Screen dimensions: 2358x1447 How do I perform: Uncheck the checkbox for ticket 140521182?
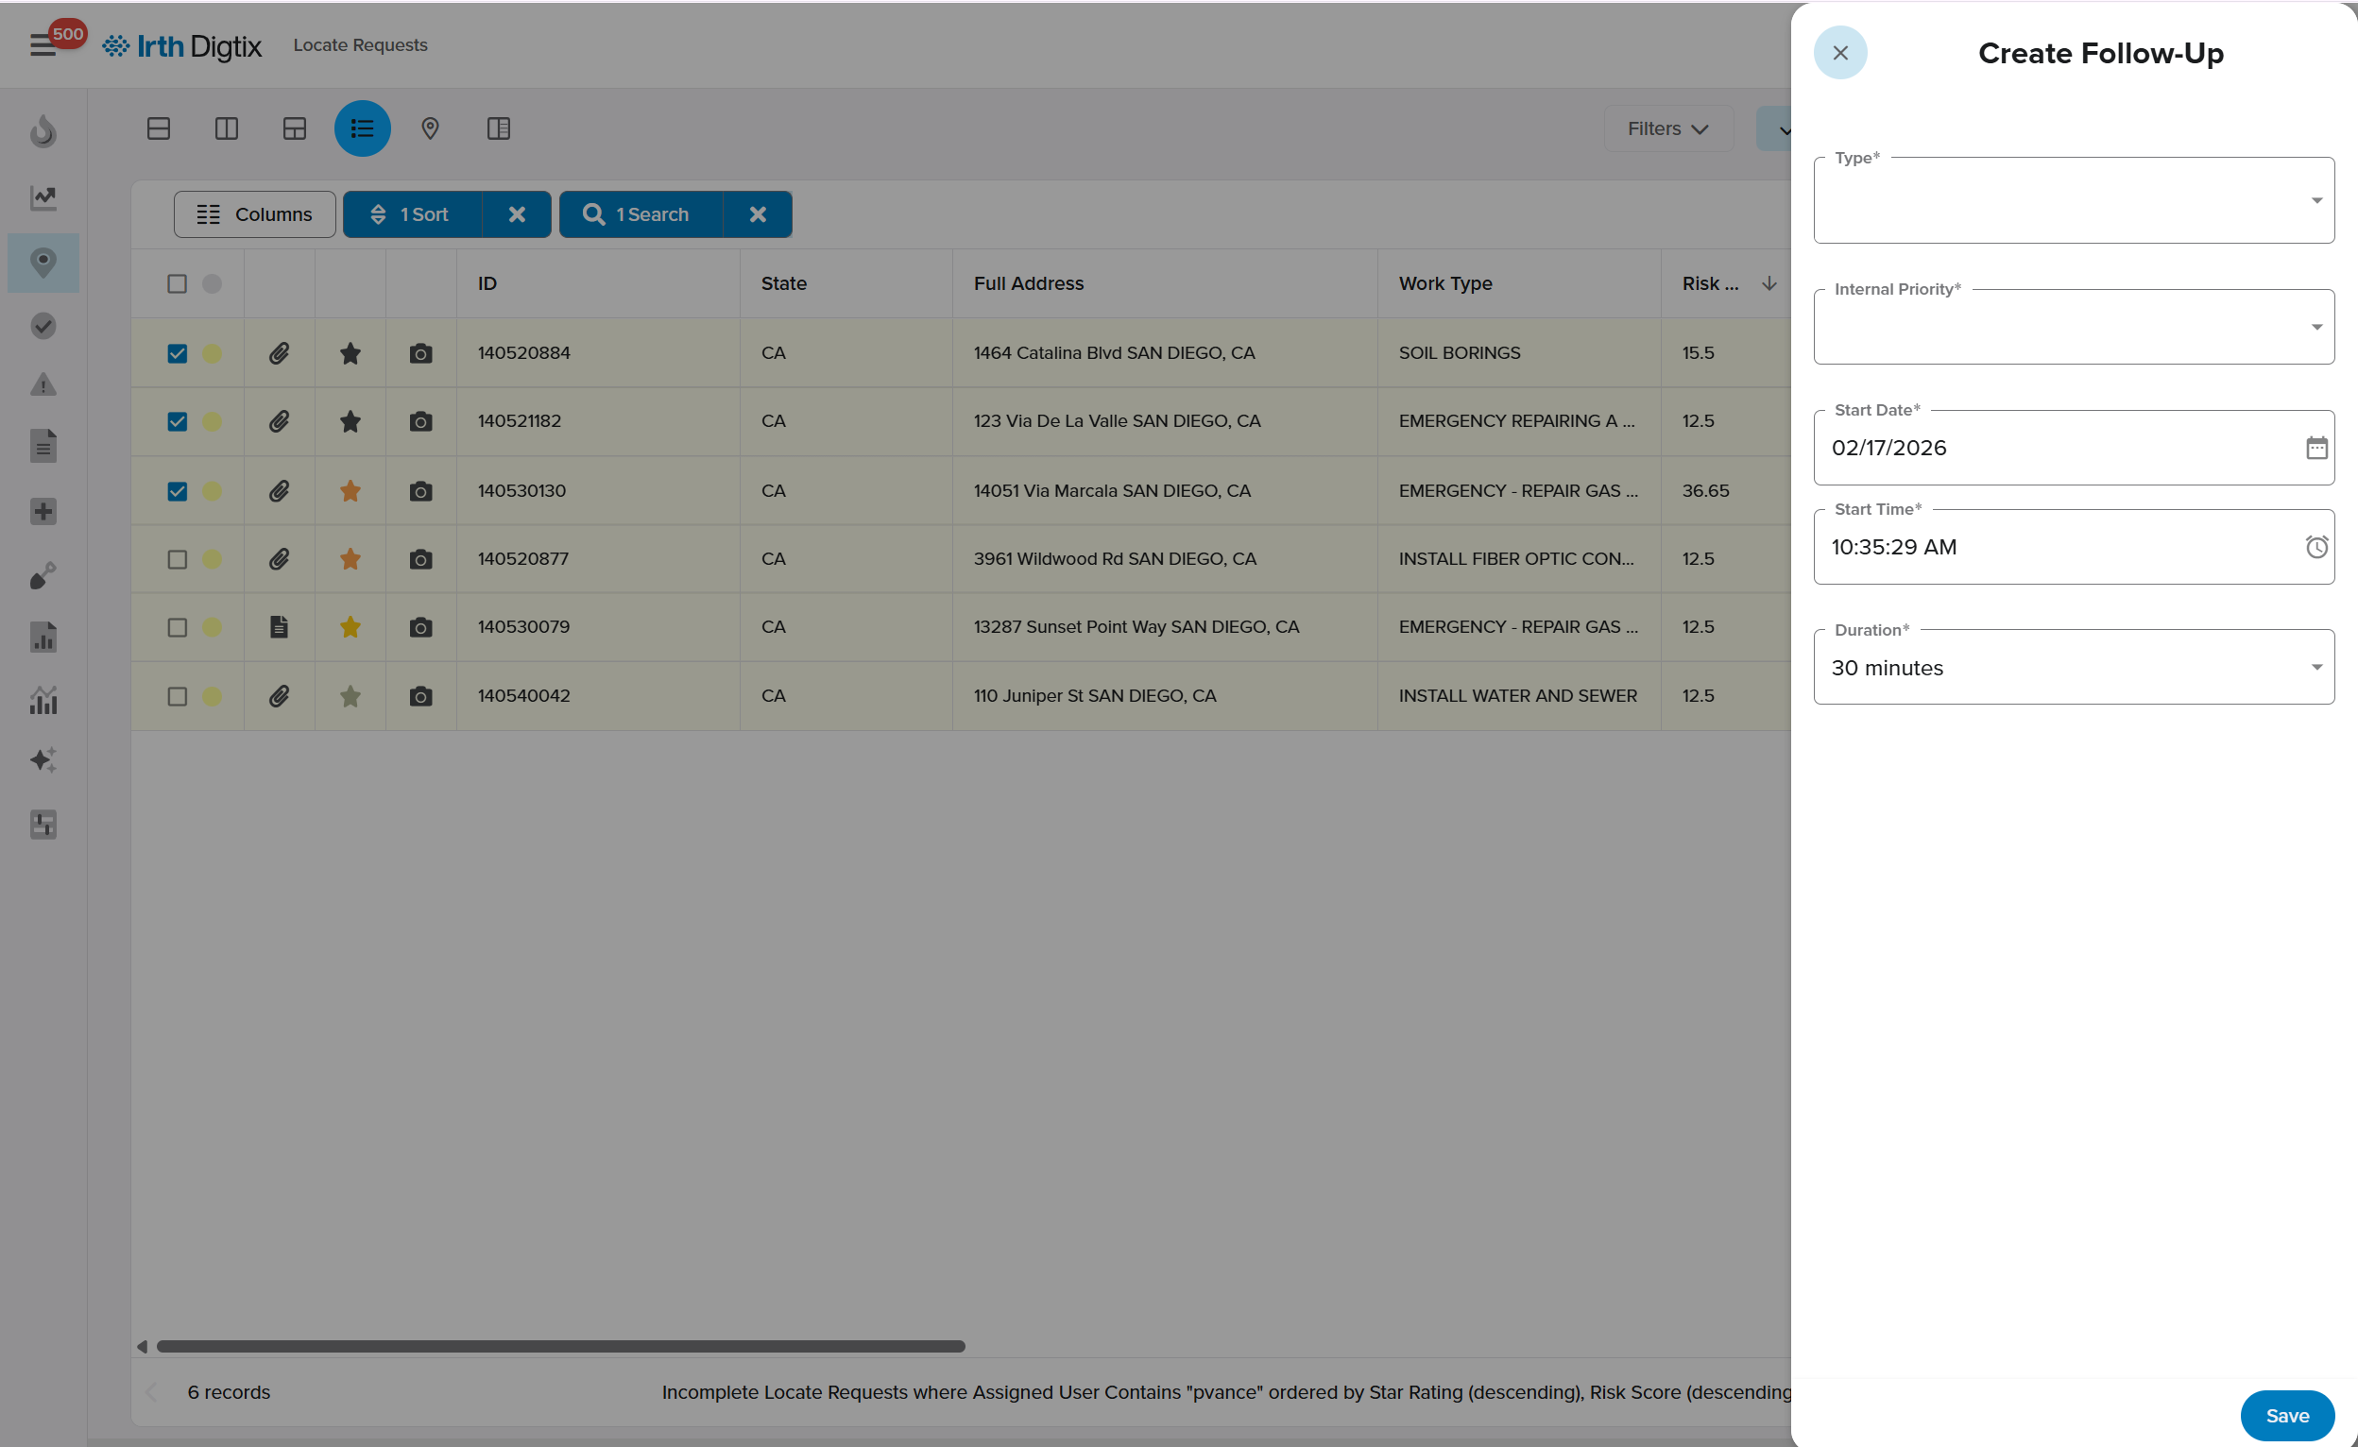177,422
